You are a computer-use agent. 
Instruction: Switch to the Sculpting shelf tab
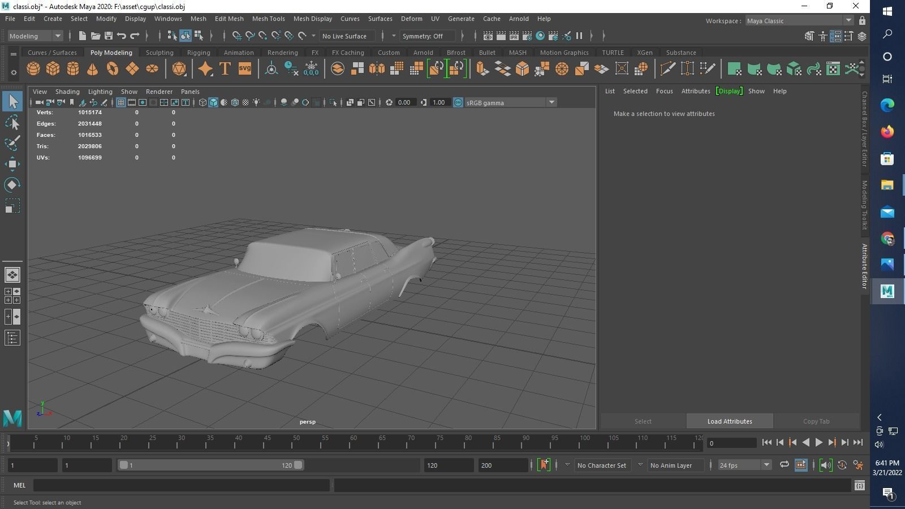160,53
